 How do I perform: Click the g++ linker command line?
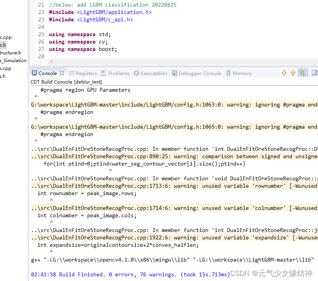(173, 260)
